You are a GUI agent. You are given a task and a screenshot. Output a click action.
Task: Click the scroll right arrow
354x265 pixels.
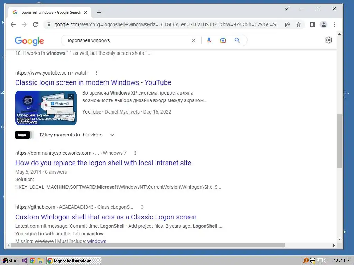(334, 245)
